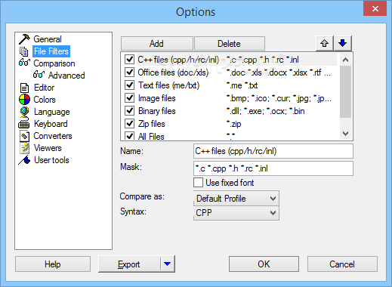Viewport: 392px width, 287px height.
Task: Select the "All Files" row
Action: 230,136
